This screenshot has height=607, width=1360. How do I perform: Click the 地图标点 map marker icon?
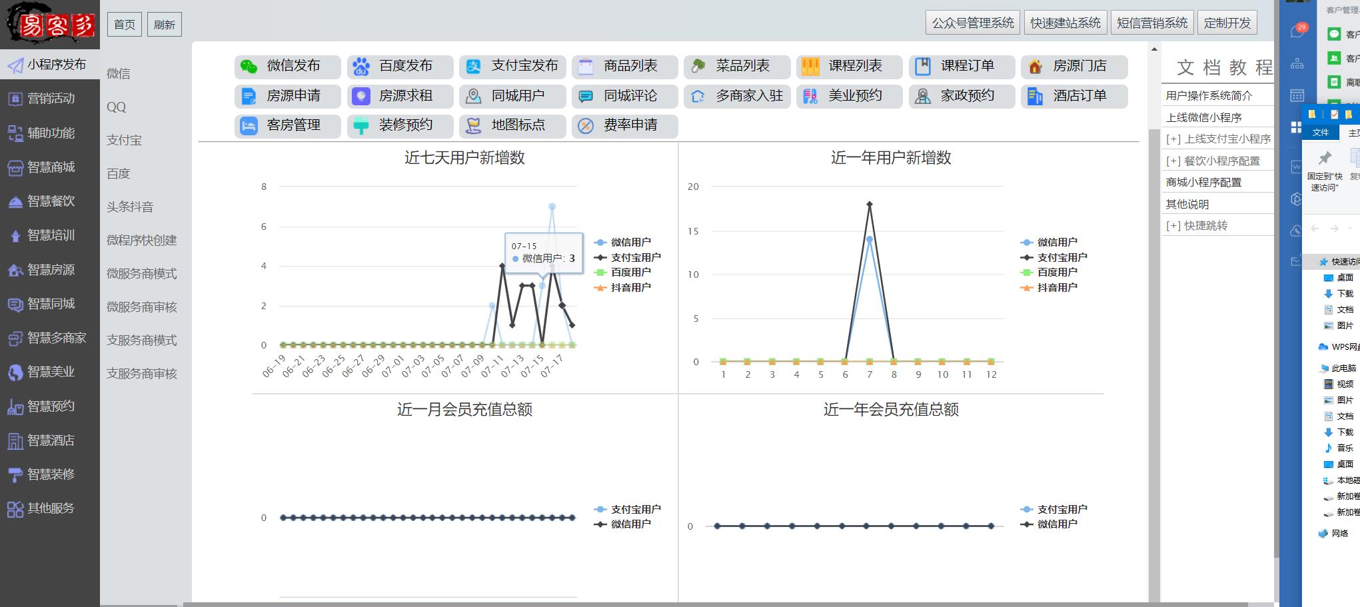[473, 125]
